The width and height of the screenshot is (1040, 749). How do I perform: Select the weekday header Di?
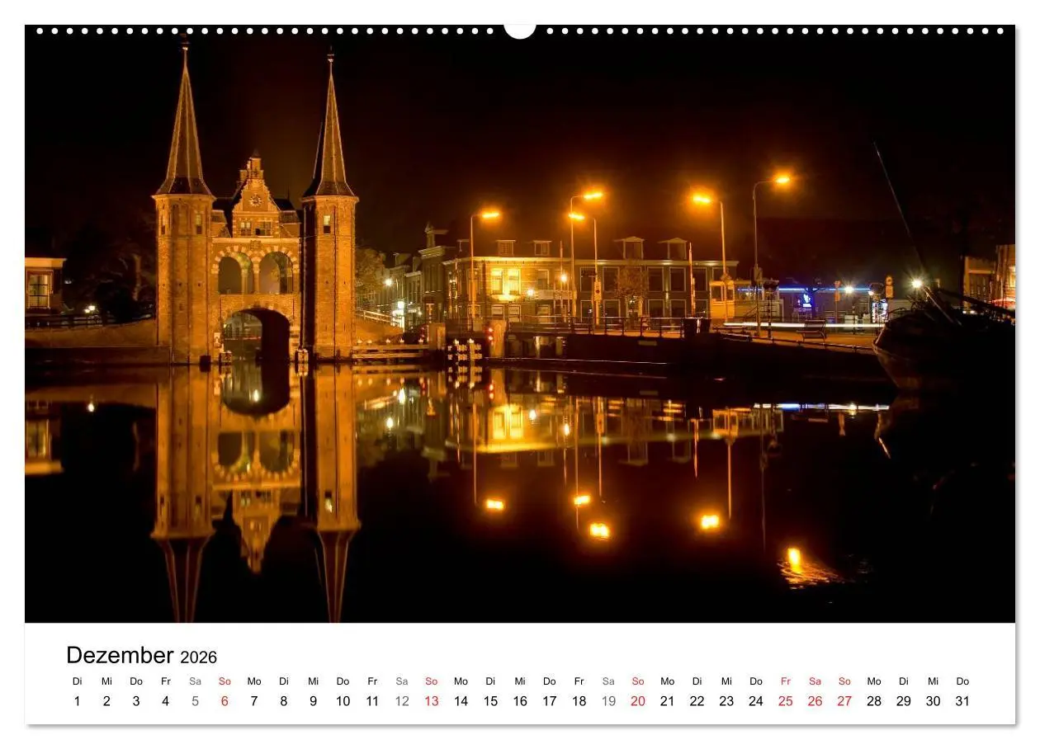point(78,681)
